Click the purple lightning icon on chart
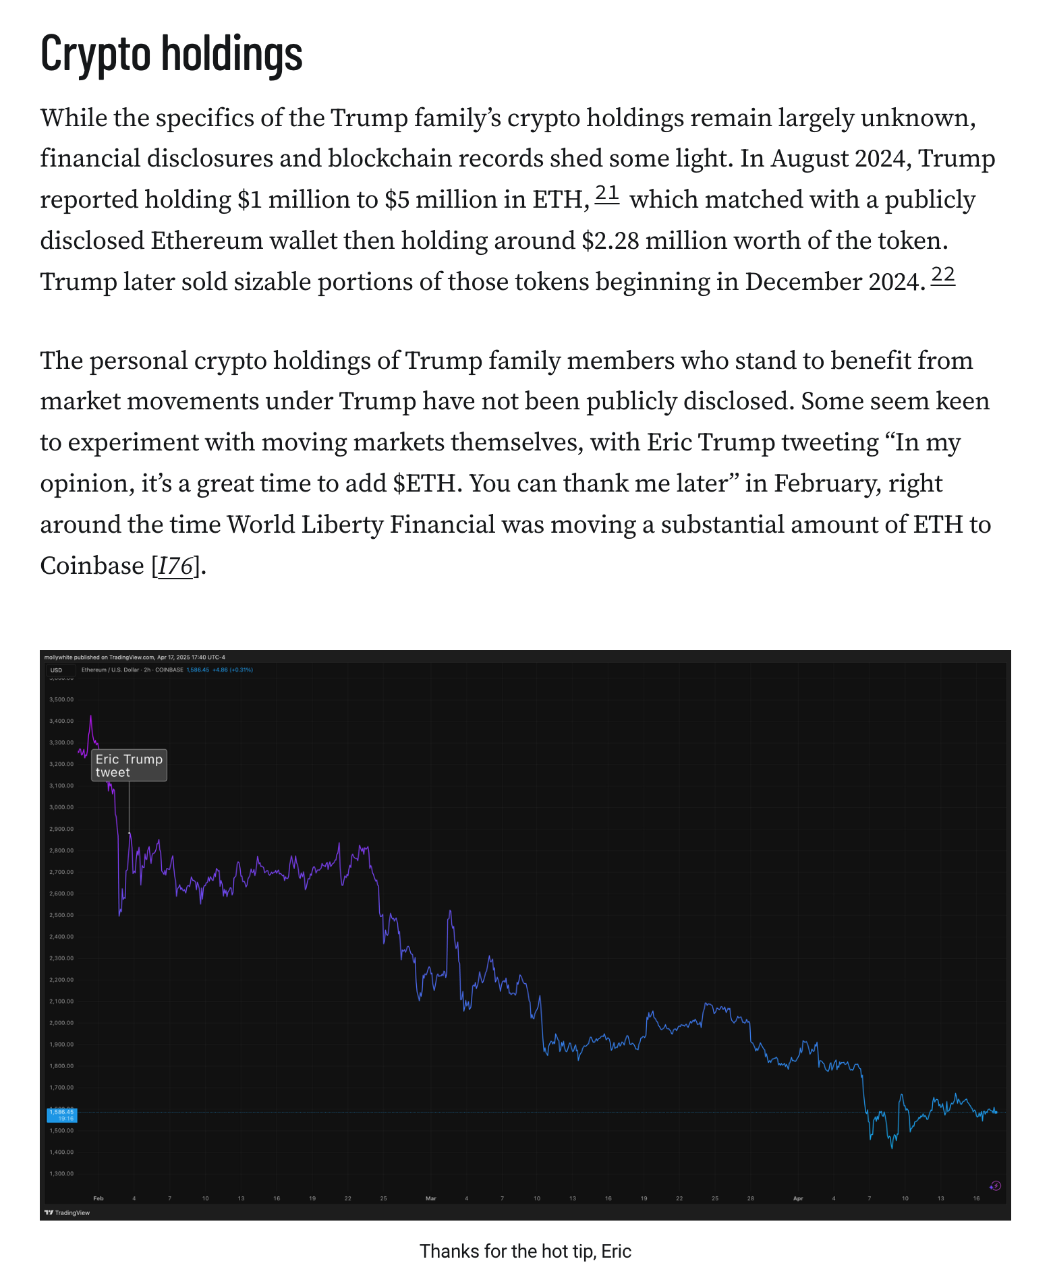This screenshot has height=1288, width=1051. point(995,1185)
